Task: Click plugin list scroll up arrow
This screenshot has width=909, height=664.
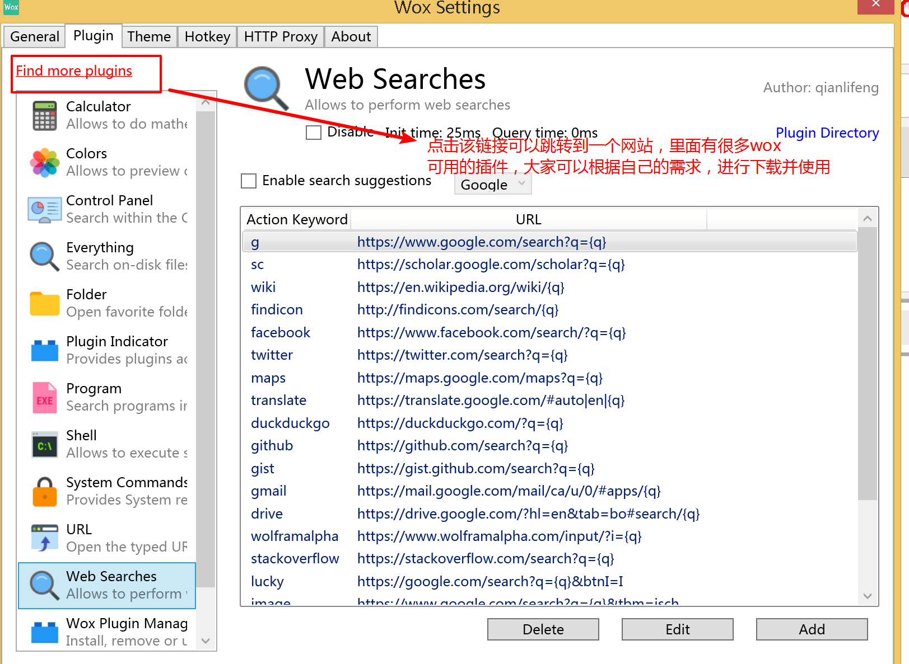Action: coord(206,102)
